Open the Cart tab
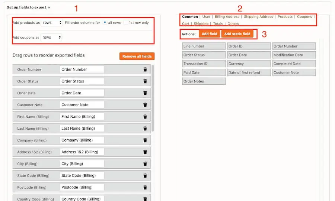Screen dimensions: 335x201 click(x=186, y=24)
